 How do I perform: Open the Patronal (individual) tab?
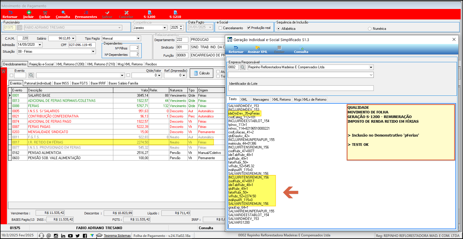tap(38, 83)
